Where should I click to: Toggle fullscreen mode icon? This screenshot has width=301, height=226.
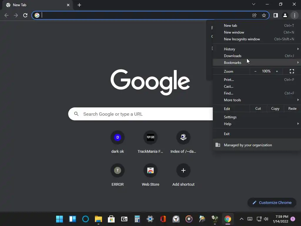pos(292,71)
